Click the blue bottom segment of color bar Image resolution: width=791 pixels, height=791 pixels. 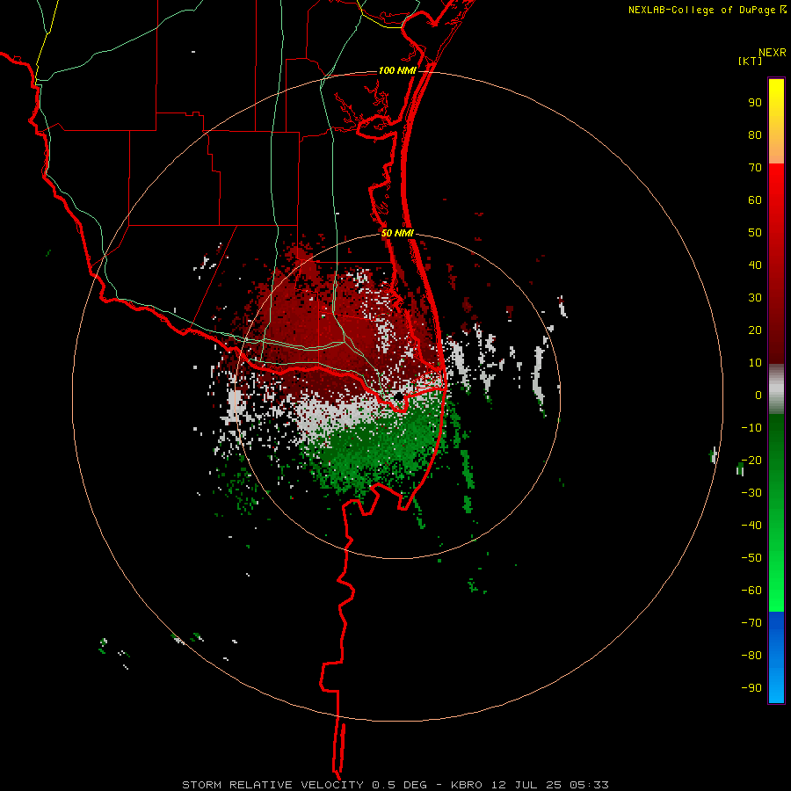(776, 657)
